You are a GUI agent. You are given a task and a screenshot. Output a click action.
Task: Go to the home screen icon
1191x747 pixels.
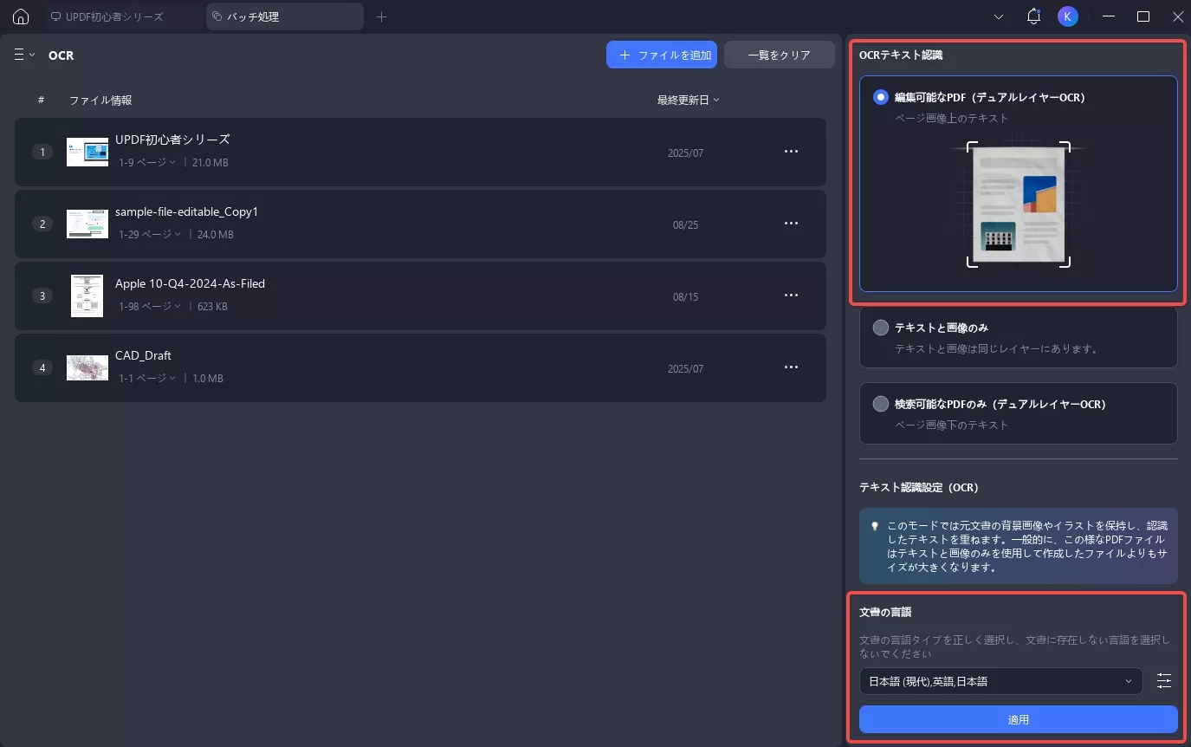click(21, 16)
